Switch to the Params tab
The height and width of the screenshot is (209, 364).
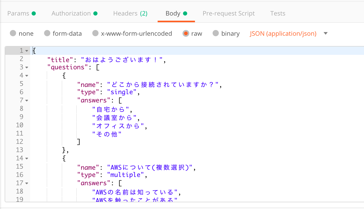(x=21, y=13)
